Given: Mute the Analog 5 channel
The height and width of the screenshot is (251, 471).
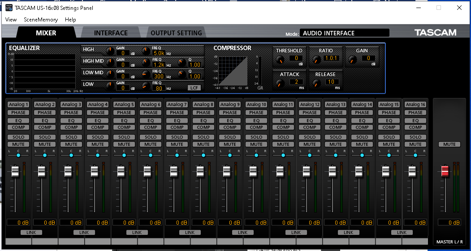Looking at the screenshot, I should tap(124, 144).
